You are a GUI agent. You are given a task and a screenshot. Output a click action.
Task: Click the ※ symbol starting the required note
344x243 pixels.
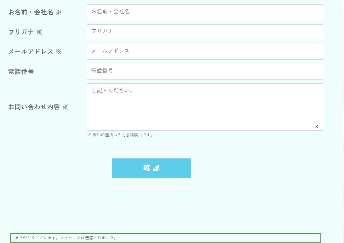tap(89, 135)
